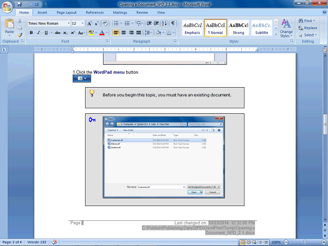Apply the yellow text highlight color
Image resolution: width=328 pixels, height=246 pixels.
(91, 33)
